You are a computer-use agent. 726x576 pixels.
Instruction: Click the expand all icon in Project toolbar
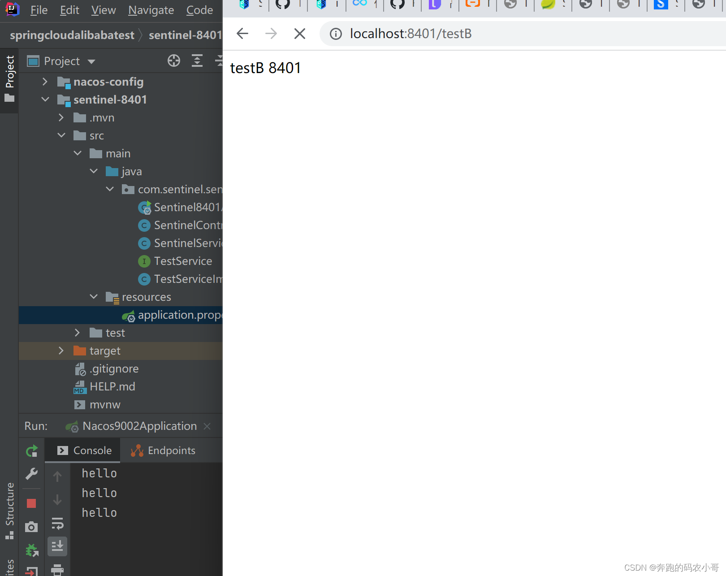click(197, 61)
